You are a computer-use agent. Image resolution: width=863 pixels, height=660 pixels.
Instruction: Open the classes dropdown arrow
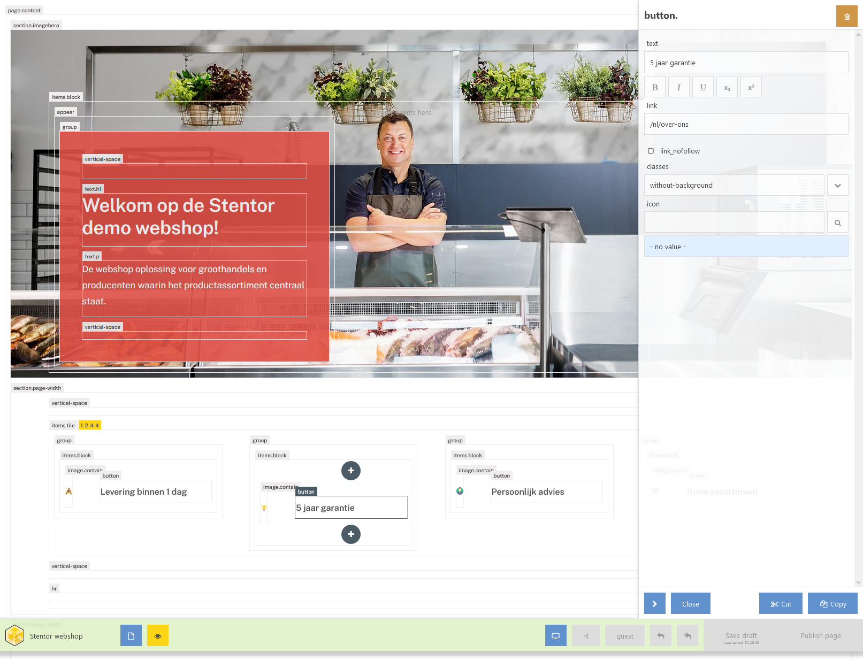coord(838,185)
